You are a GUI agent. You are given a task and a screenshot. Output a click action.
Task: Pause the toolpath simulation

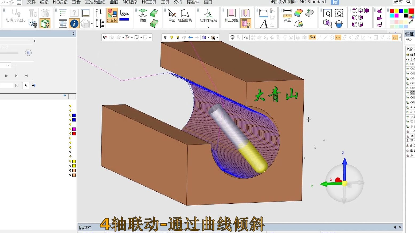click(28, 53)
